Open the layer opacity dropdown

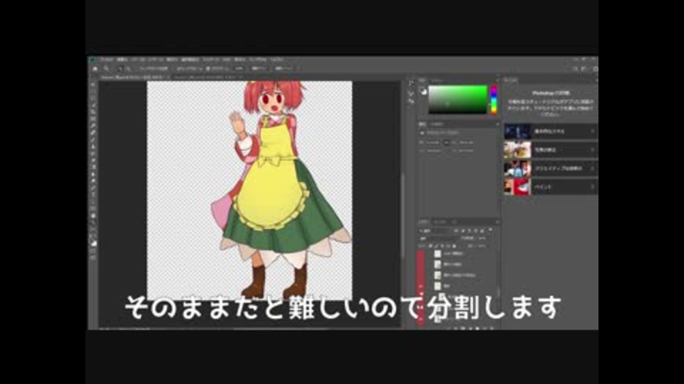pos(482,239)
